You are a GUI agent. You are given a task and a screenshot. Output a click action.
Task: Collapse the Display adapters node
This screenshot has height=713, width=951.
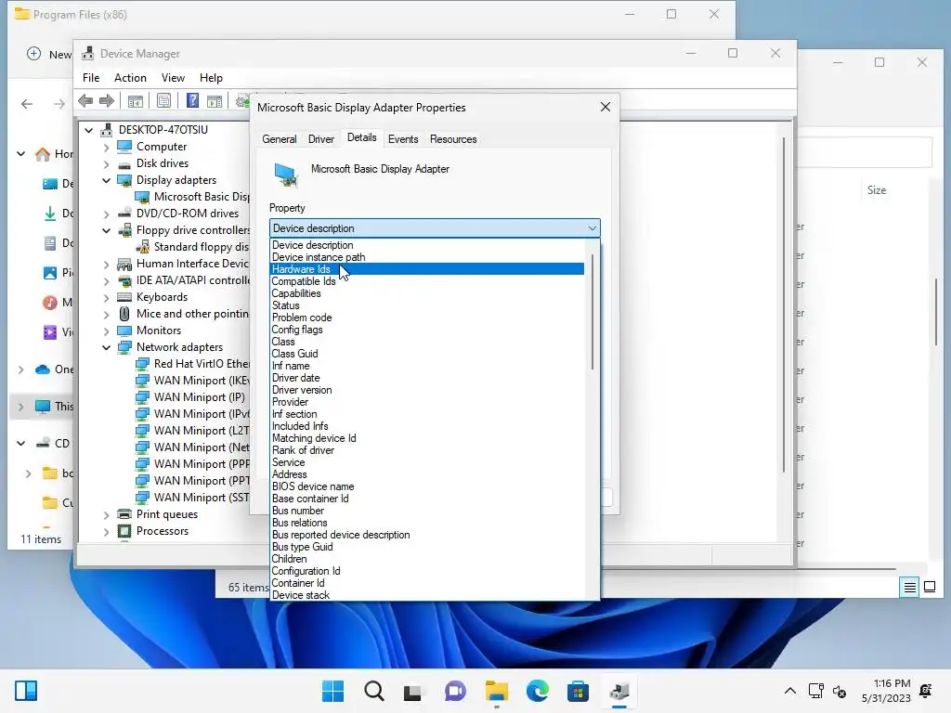pyautogui.click(x=106, y=180)
